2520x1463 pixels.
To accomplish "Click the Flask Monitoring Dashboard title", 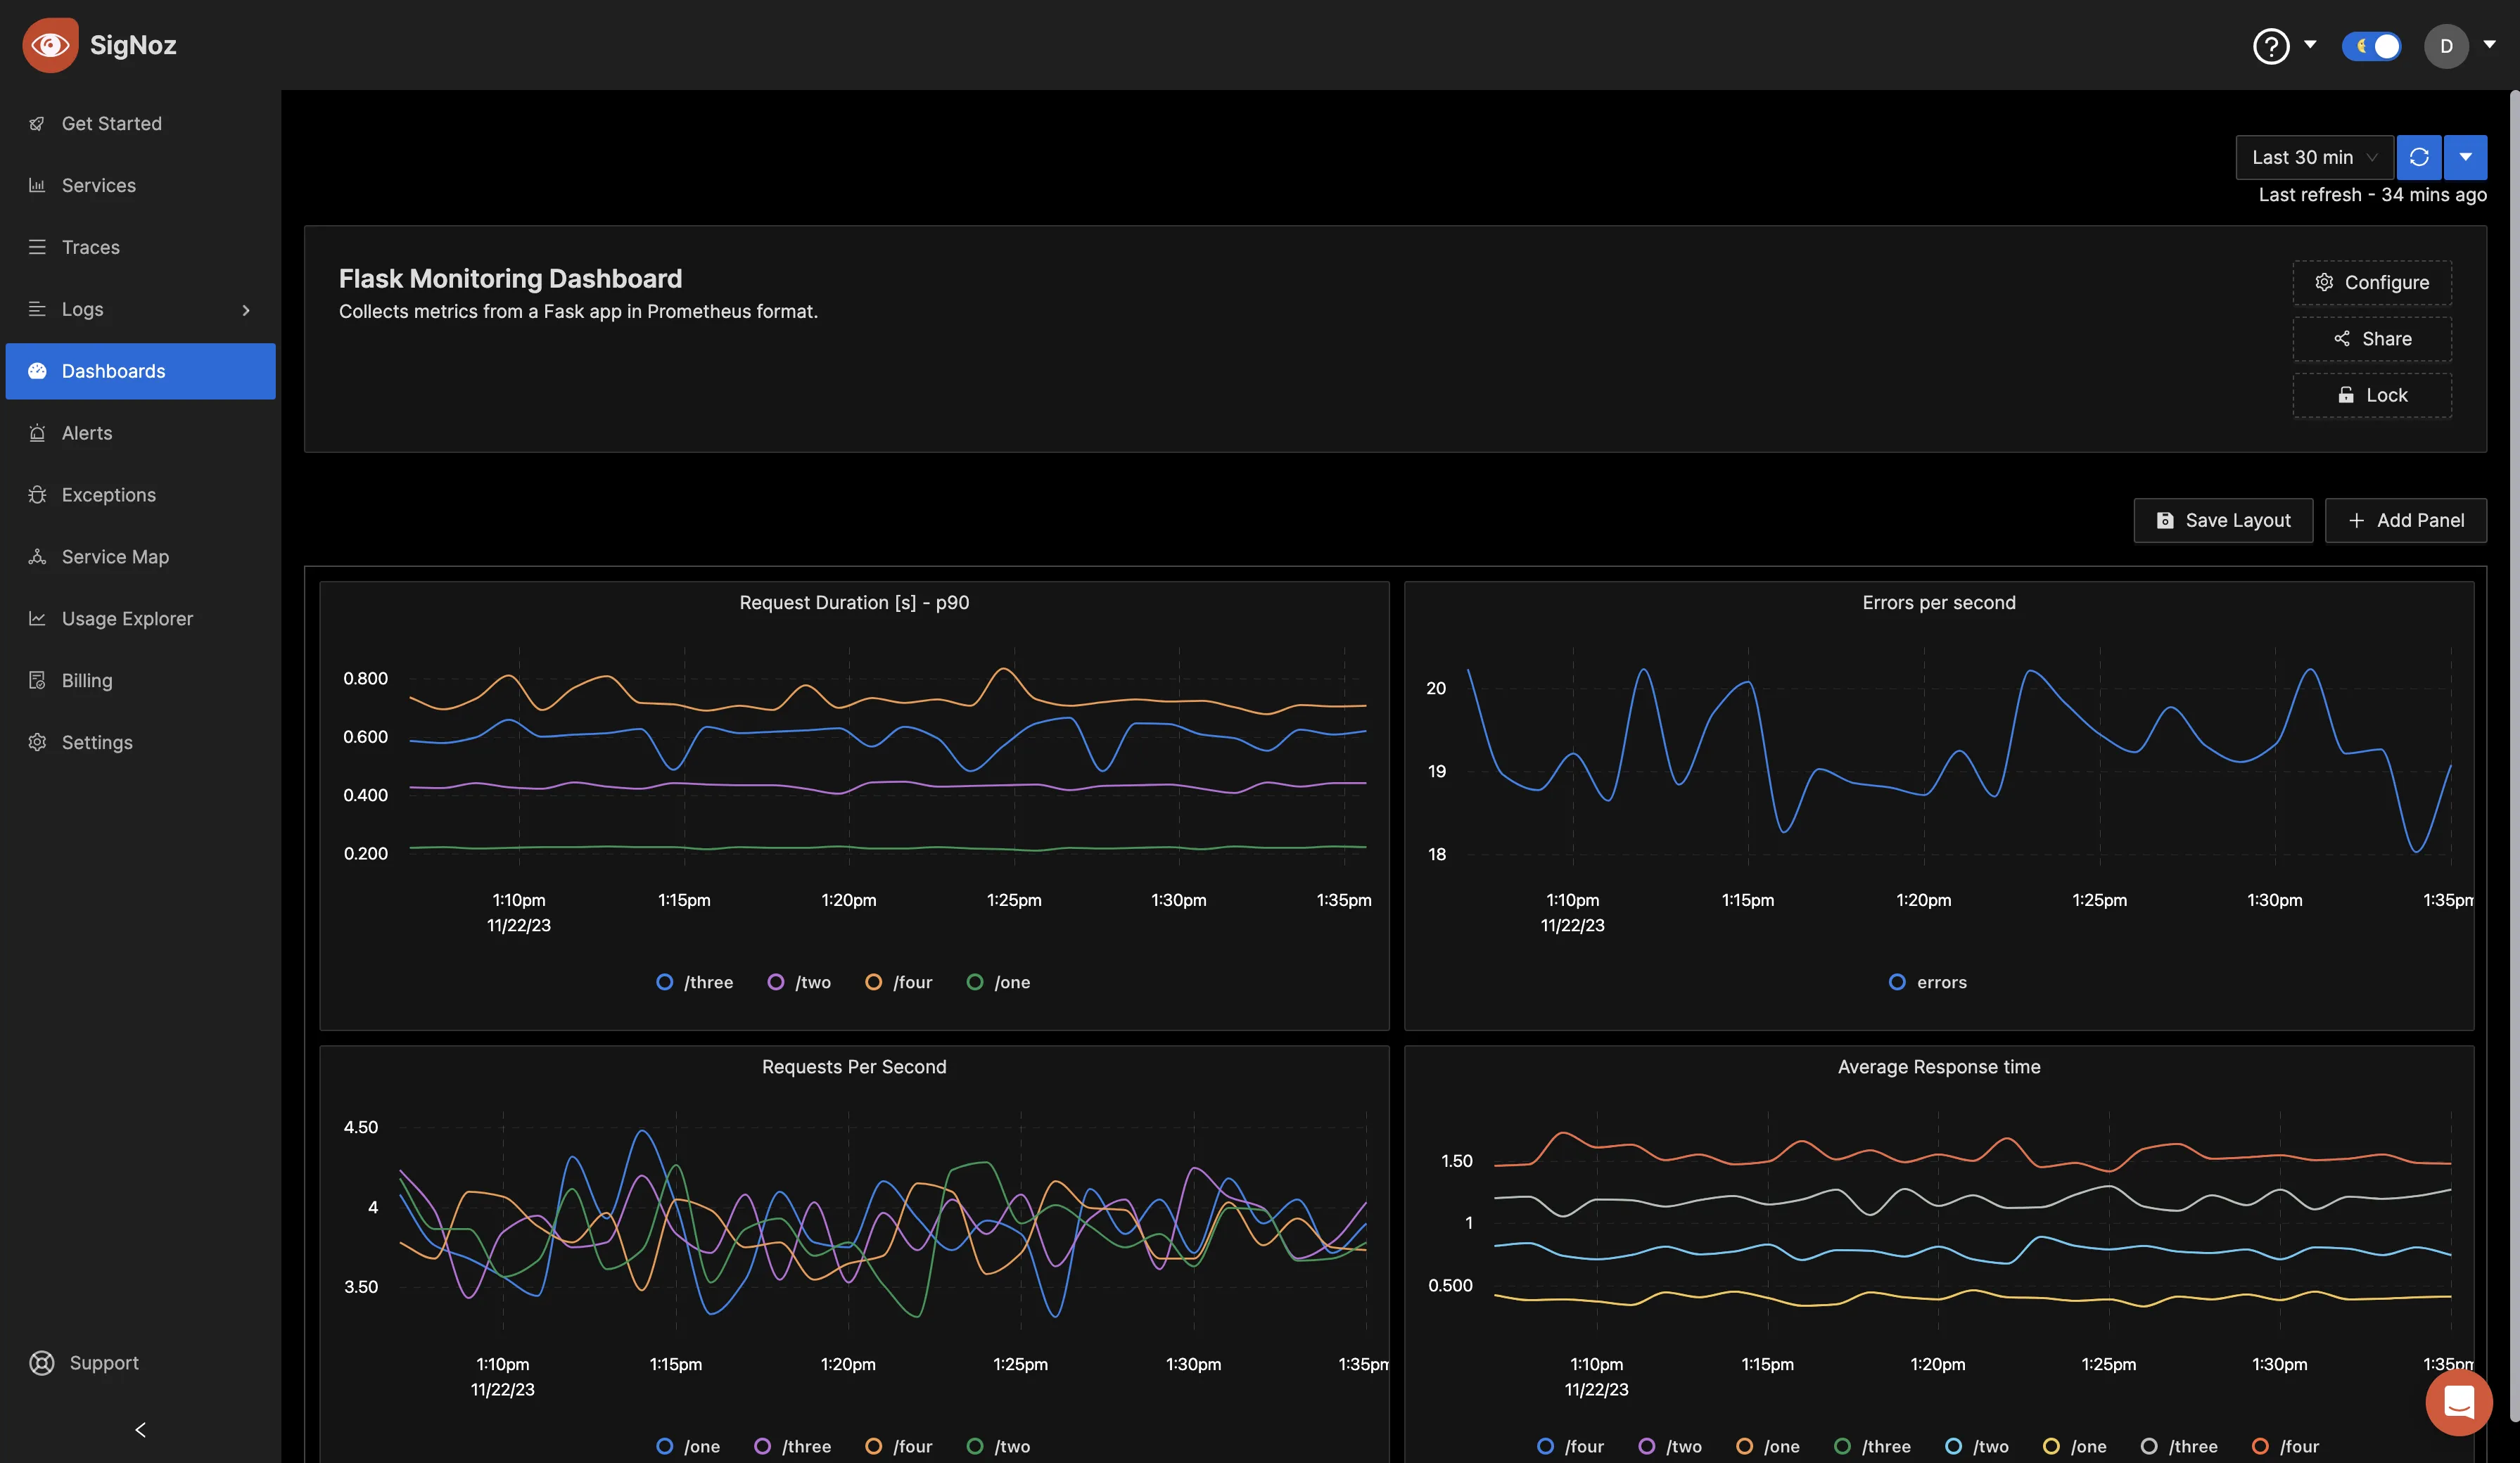I will (x=510, y=279).
